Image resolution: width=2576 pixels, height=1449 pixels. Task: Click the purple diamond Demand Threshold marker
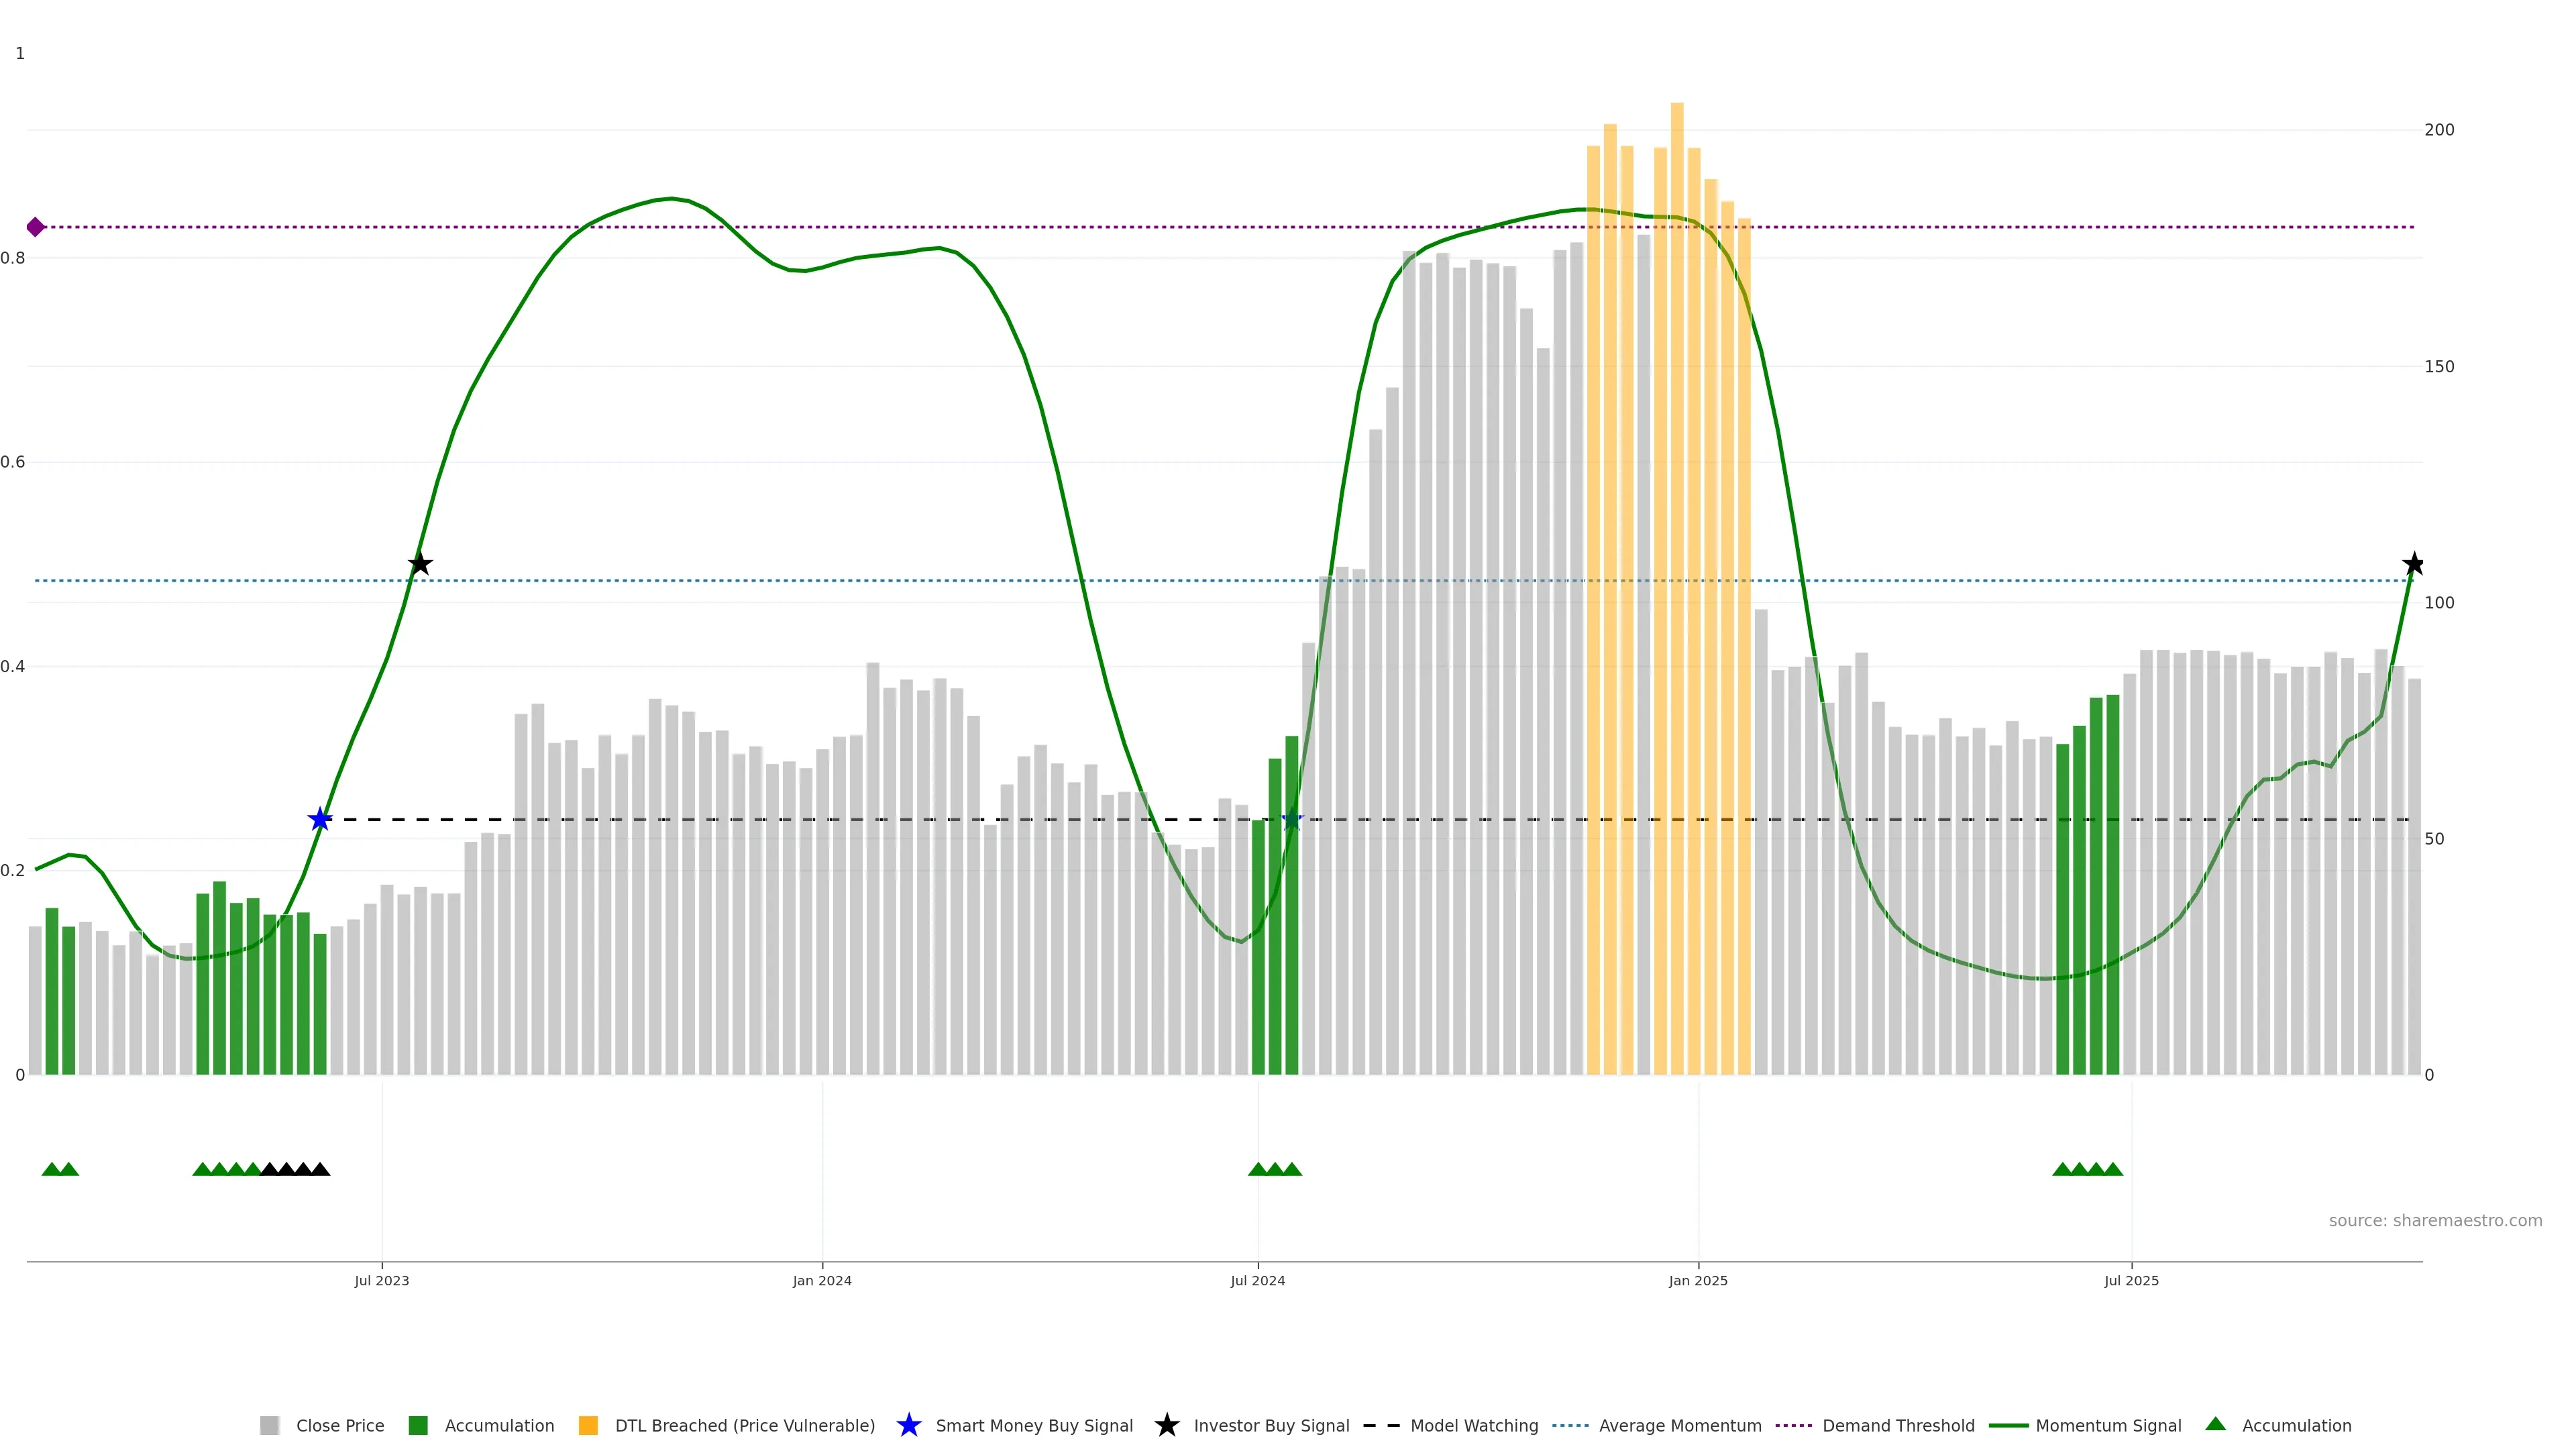pyautogui.click(x=35, y=227)
